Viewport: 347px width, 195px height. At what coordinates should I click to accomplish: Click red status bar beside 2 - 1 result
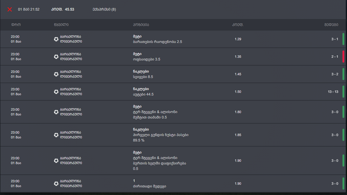(x=343, y=57)
